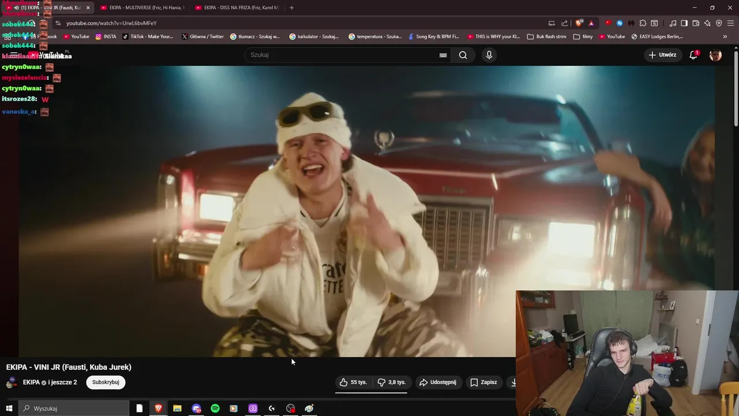This screenshot has width=739, height=416.
Task: Click the Brave Rewards triangle icon
Action: (591, 23)
